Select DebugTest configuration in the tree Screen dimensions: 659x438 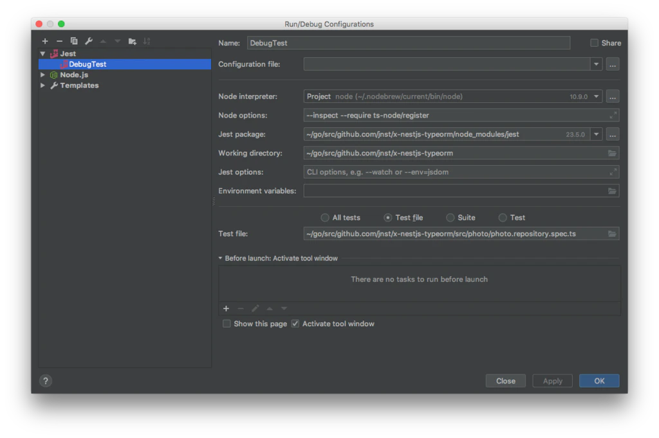click(x=124, y=64)
